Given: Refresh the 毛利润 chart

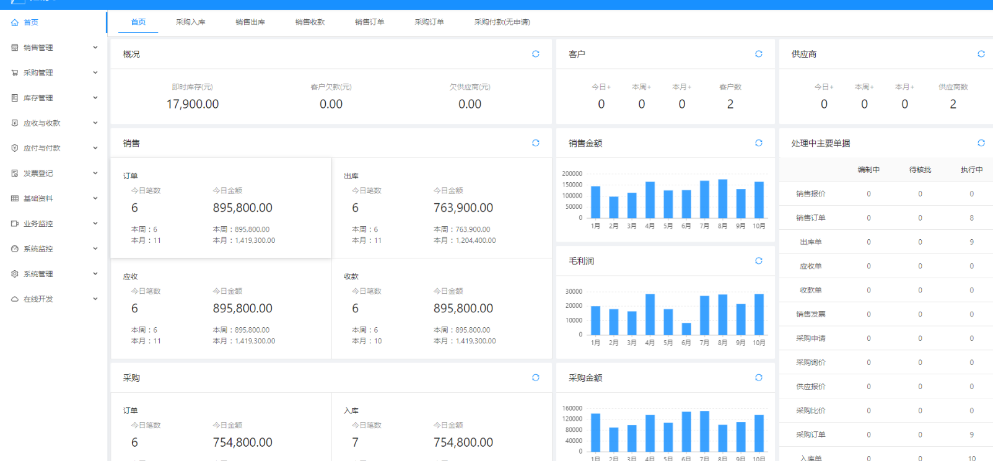Looking at the screenshot, I should pyautogui.click(x=759, y=261).
